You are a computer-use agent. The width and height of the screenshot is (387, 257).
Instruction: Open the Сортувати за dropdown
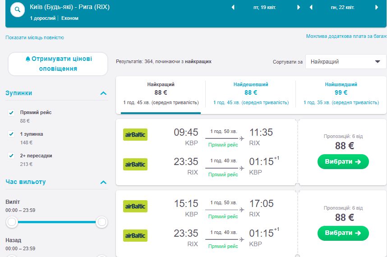tap(346, 62)
